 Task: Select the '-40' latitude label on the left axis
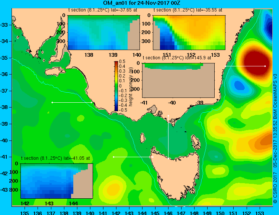click(4, 140)
